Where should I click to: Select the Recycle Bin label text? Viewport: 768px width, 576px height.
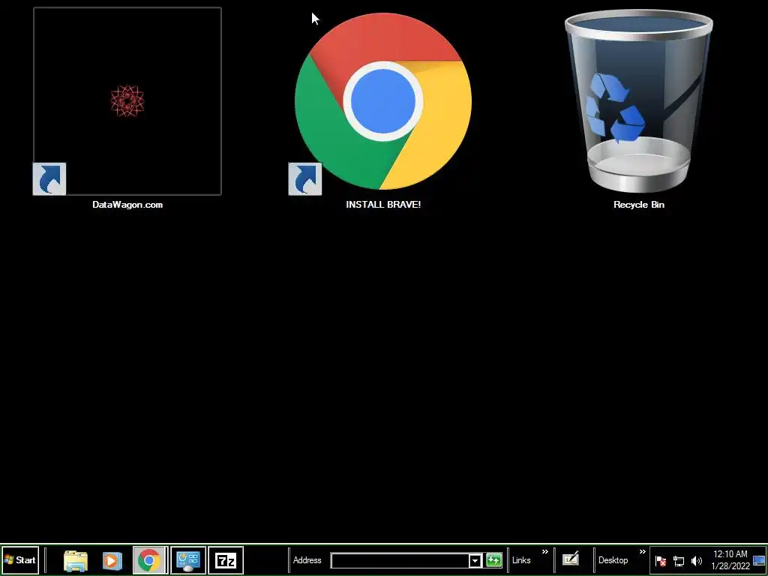639,205
